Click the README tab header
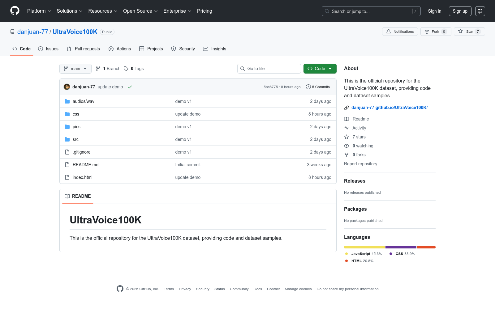This screenshot has width=495, height=309. pyautogui.click(x=78, y=196)
